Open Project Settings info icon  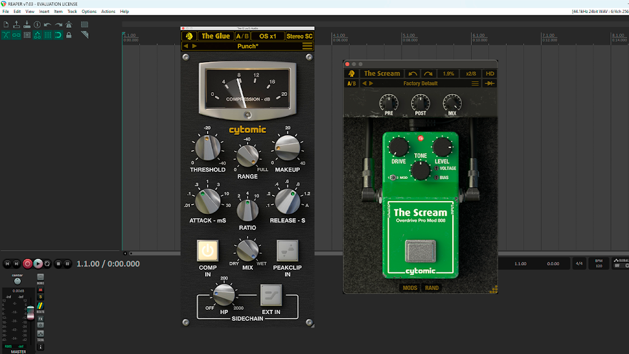pos(37,25)
